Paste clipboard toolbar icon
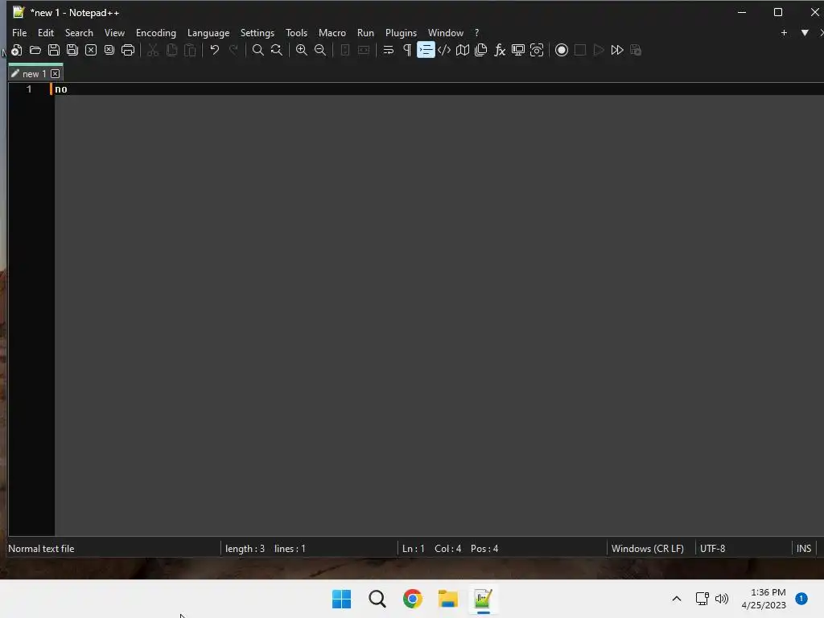The image size is (824, 618). [x=190, y=51]
